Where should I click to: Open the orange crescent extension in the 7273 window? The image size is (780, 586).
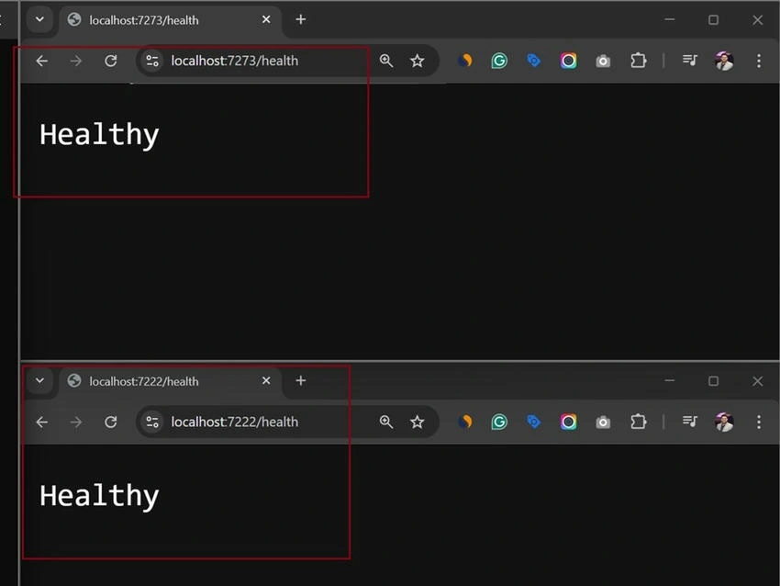click(465, 61)
